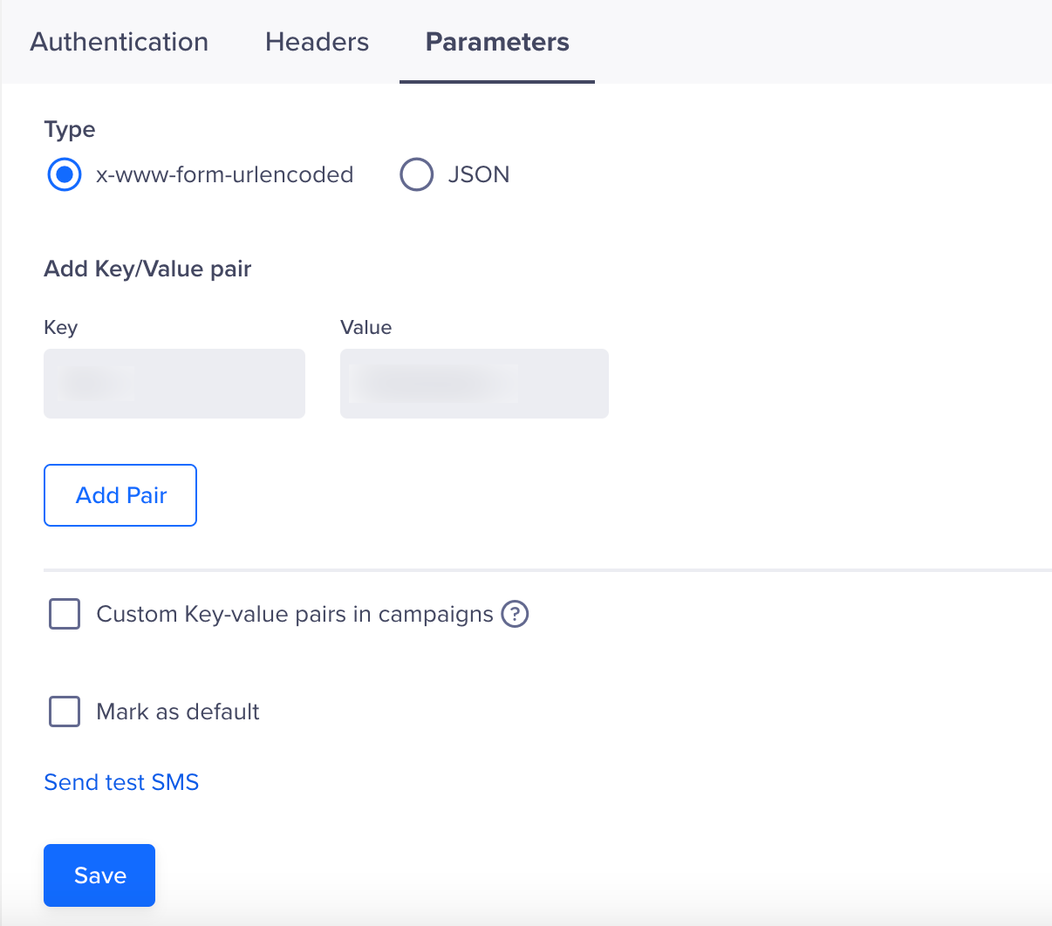
Task: Select the Parameters tab
Action: [x=497, y=42]
